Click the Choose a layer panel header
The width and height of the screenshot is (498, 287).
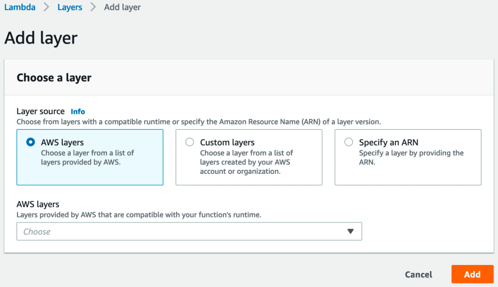(x=54, y=78)
